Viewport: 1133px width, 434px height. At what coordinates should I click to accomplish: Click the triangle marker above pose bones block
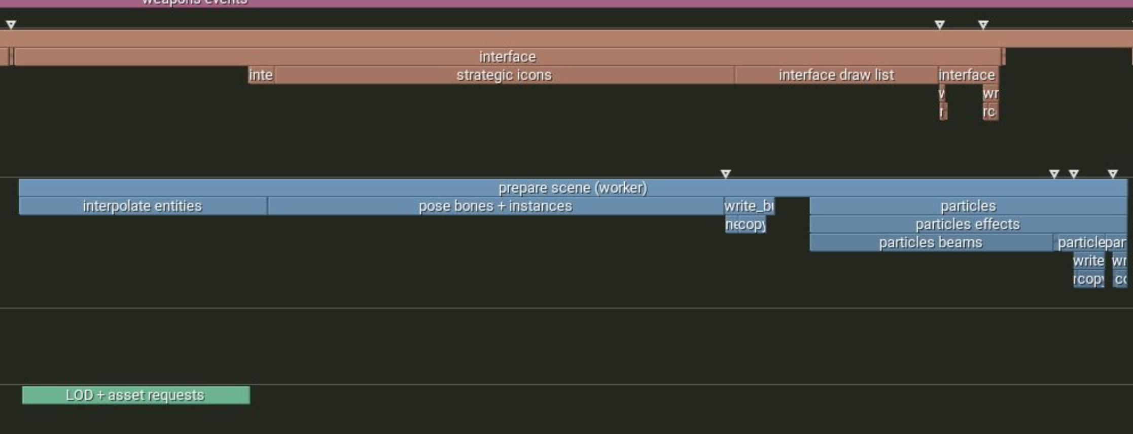[x=726, y=174]
